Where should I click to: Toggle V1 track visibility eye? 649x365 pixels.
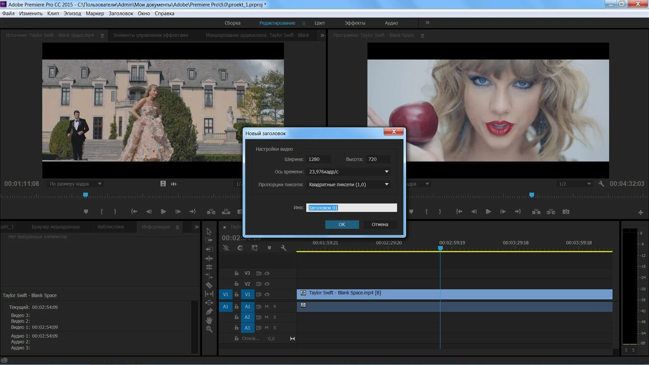pos(267,294)
